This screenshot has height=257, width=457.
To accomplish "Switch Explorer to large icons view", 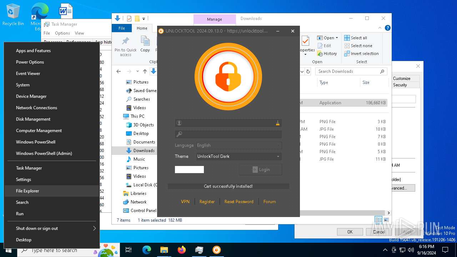I will click(x=386, y=220).
